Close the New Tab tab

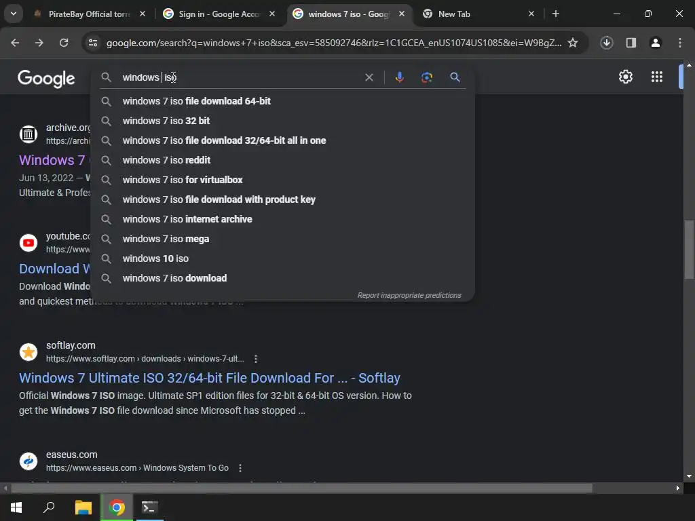coord(531,14)
